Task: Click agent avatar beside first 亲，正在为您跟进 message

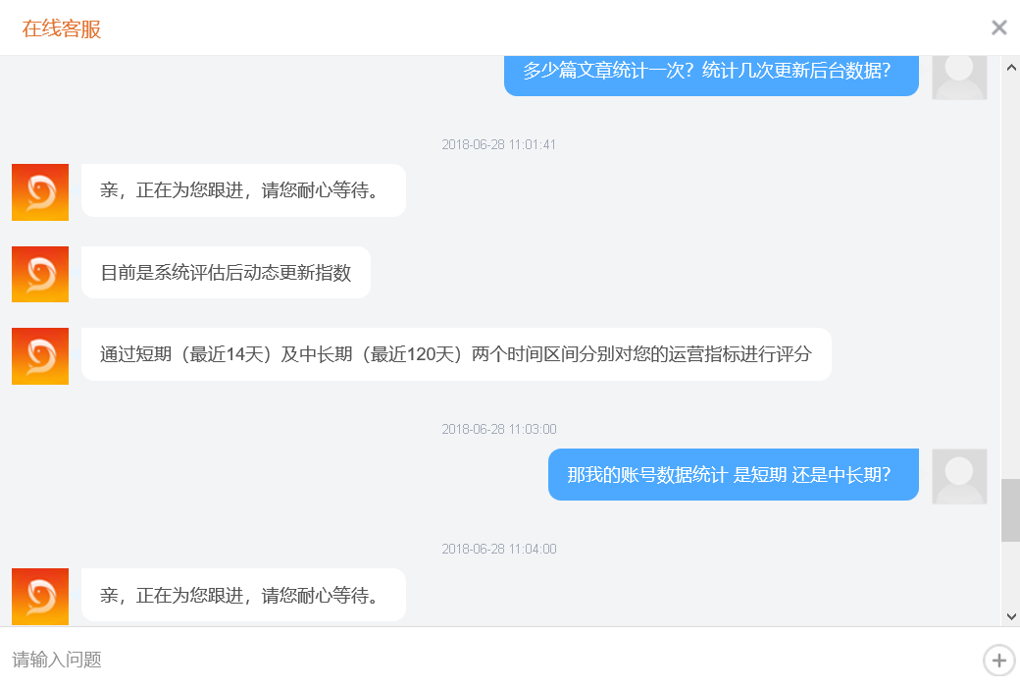Action: click(40, 192)
